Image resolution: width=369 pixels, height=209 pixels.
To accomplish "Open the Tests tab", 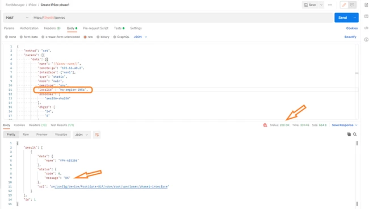I will click(x=119, y=28).
